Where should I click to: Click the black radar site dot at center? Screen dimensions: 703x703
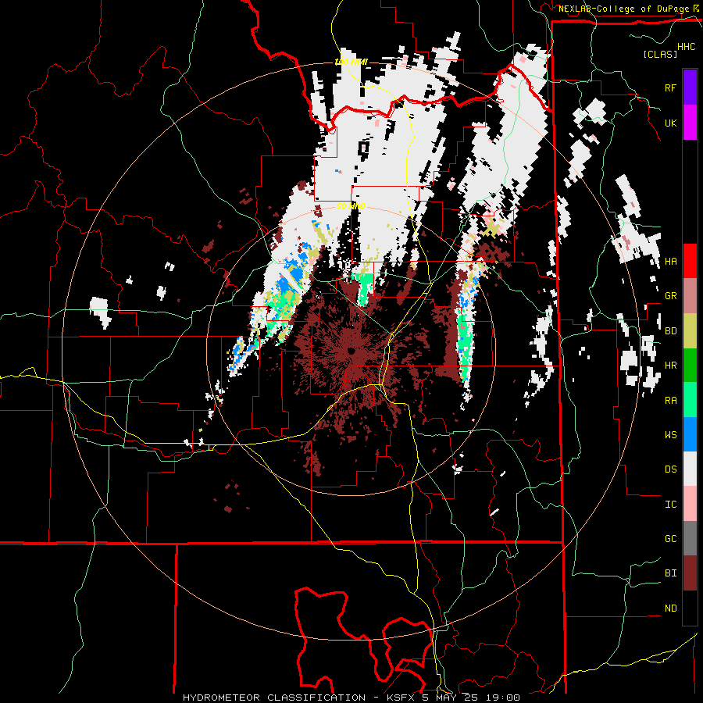coord(351,351)
